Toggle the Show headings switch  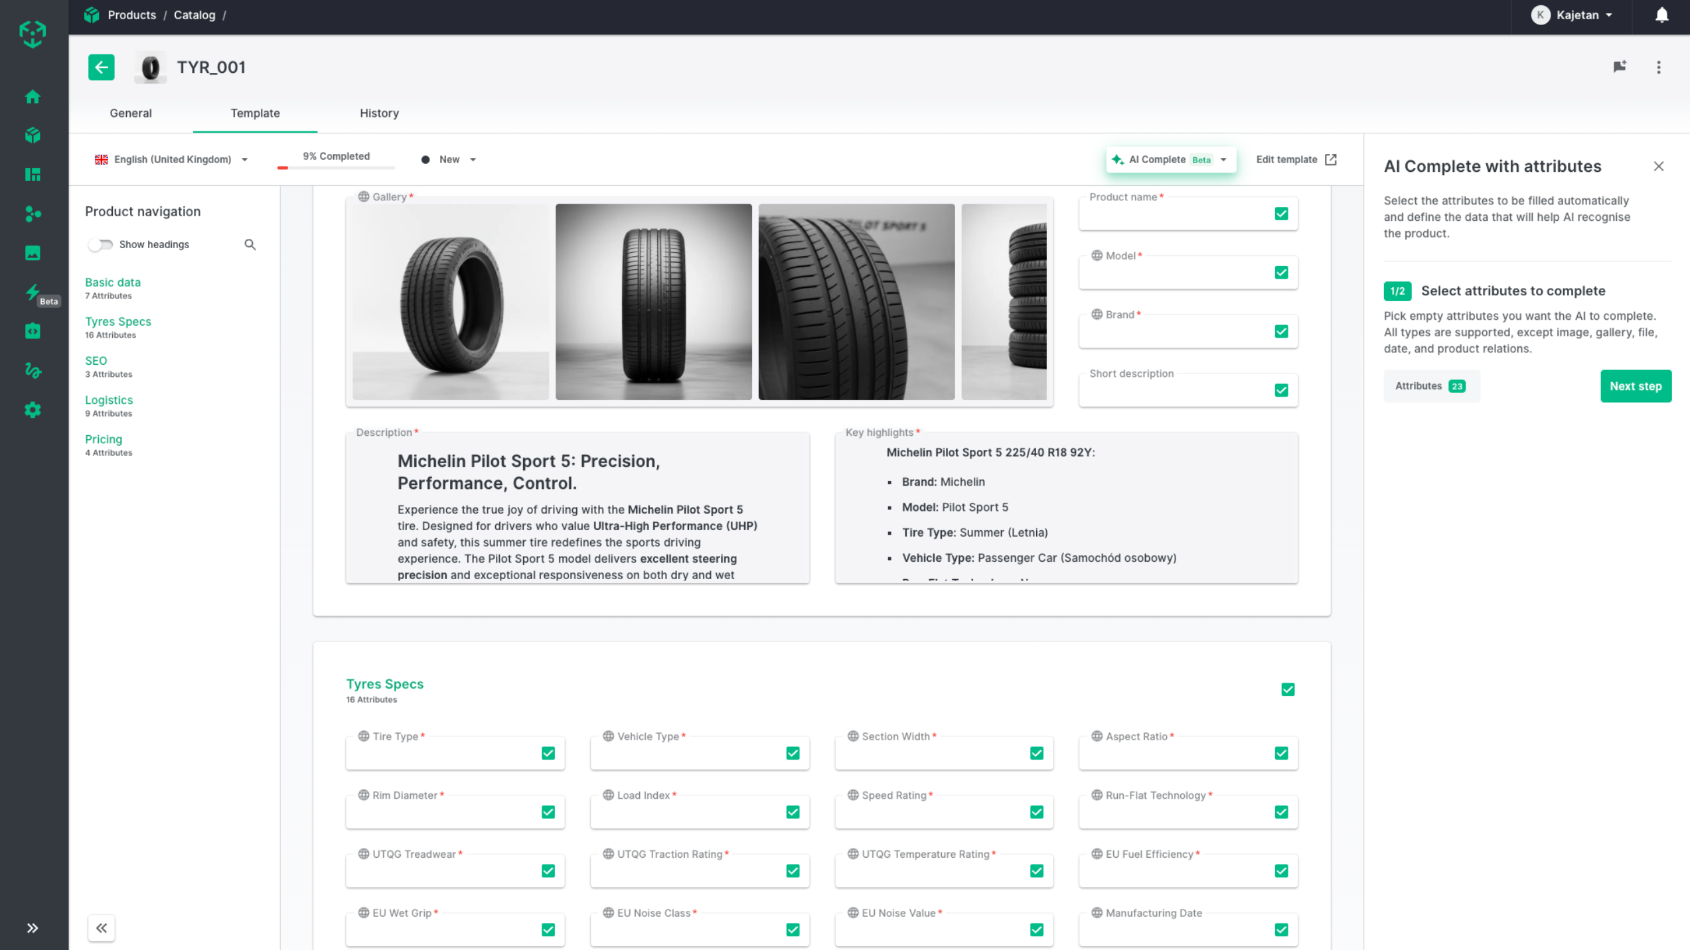pos(101,245)
